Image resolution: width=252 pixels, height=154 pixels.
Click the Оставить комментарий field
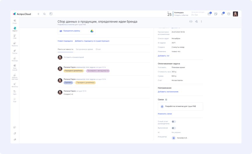pos(73,57)
